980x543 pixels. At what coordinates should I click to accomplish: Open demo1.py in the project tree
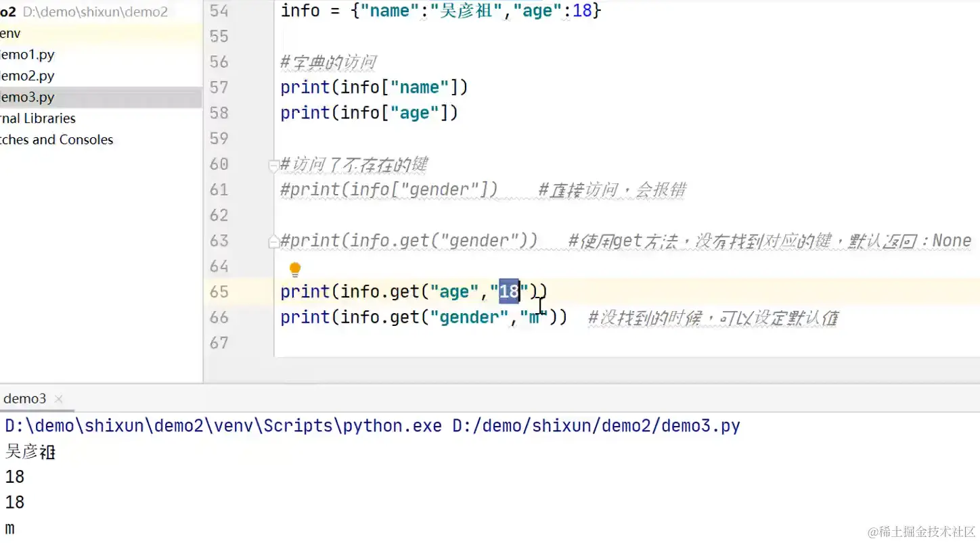(x=27, y=55)
